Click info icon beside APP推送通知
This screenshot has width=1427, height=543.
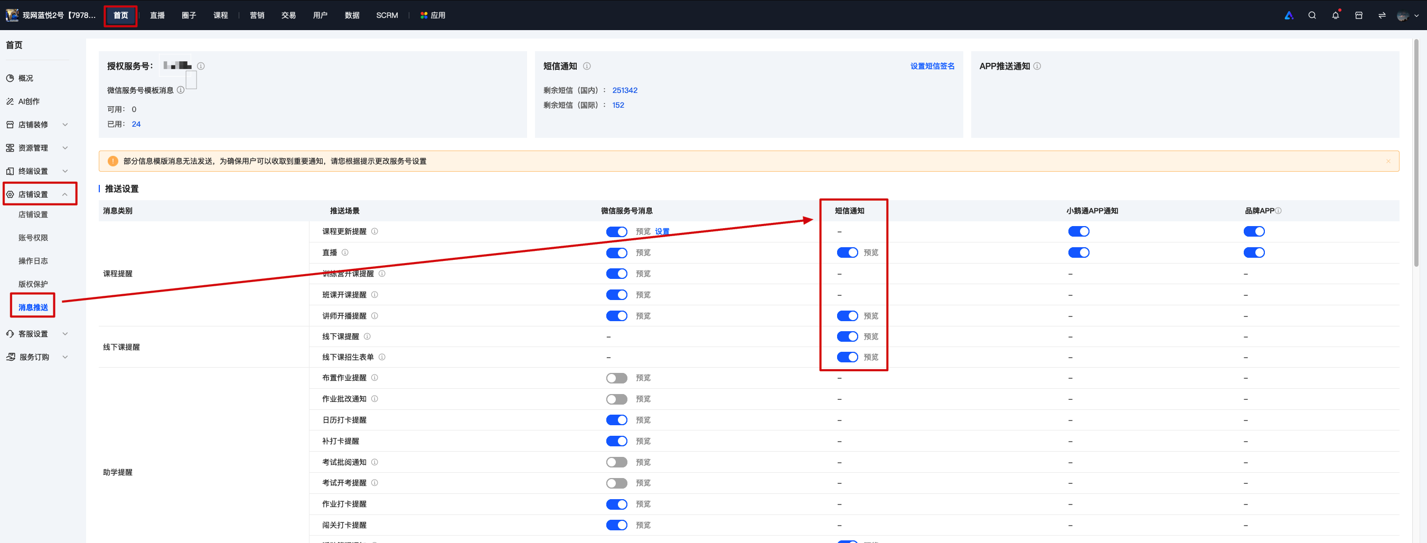1037,66
